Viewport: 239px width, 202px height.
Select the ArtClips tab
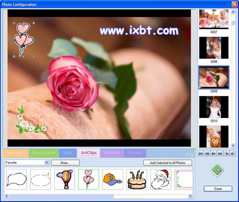click(x=89, y=153)
